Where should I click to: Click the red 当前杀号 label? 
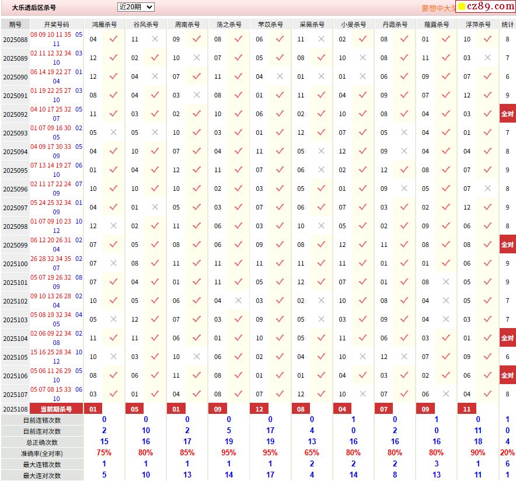coord(56,409)
